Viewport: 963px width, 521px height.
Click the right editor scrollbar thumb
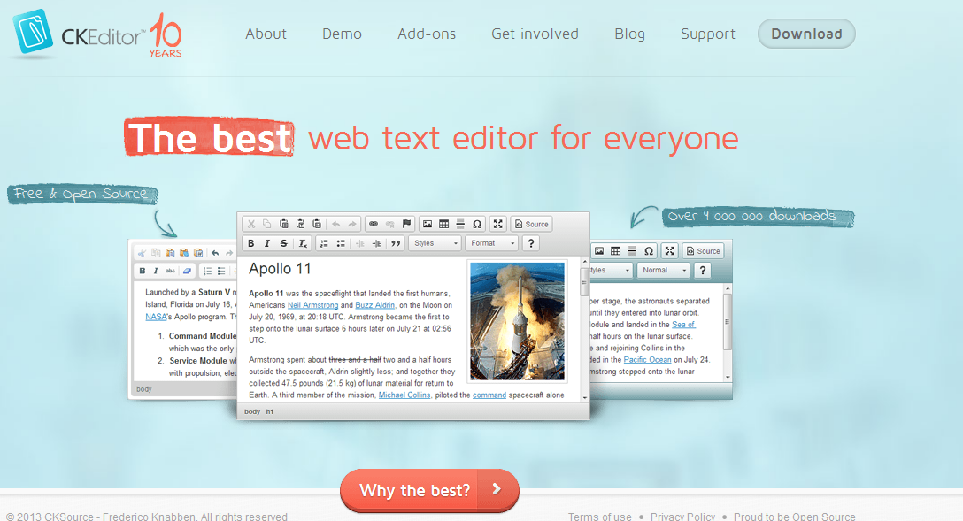(728, 322)
